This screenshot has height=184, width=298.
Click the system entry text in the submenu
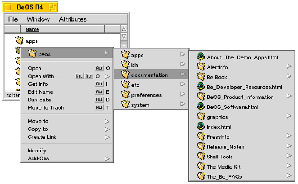(x=140, y=105)
